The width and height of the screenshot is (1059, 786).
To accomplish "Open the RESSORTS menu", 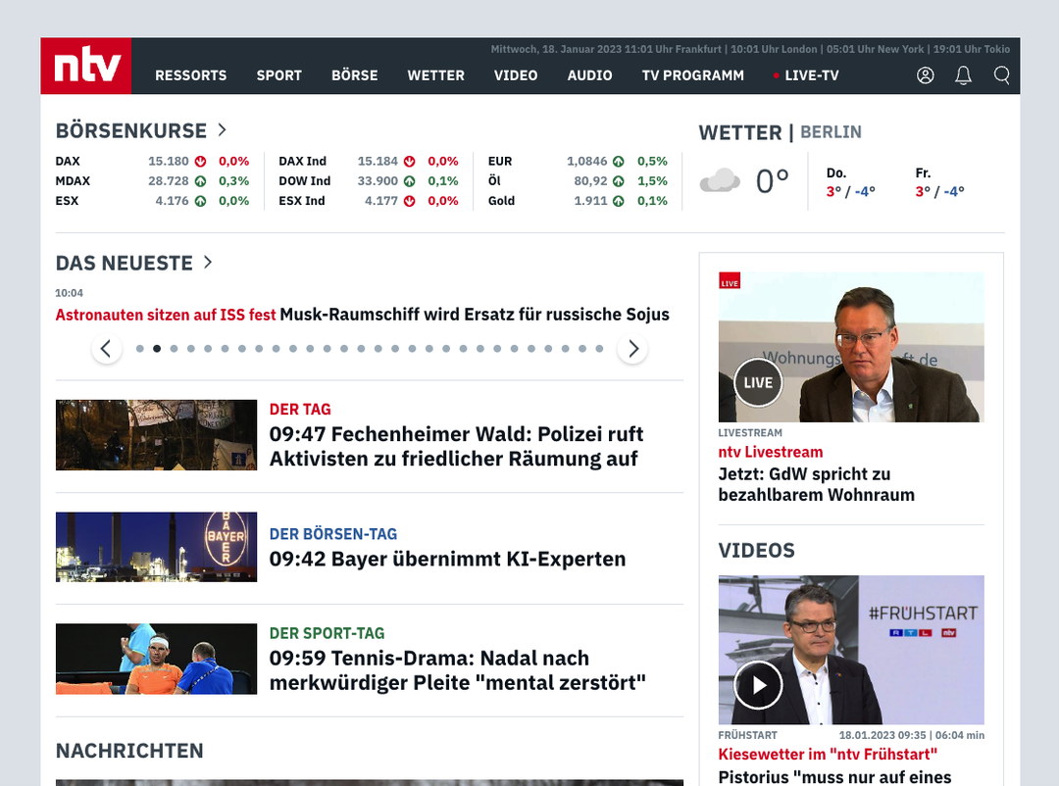I will coord(191,75).
